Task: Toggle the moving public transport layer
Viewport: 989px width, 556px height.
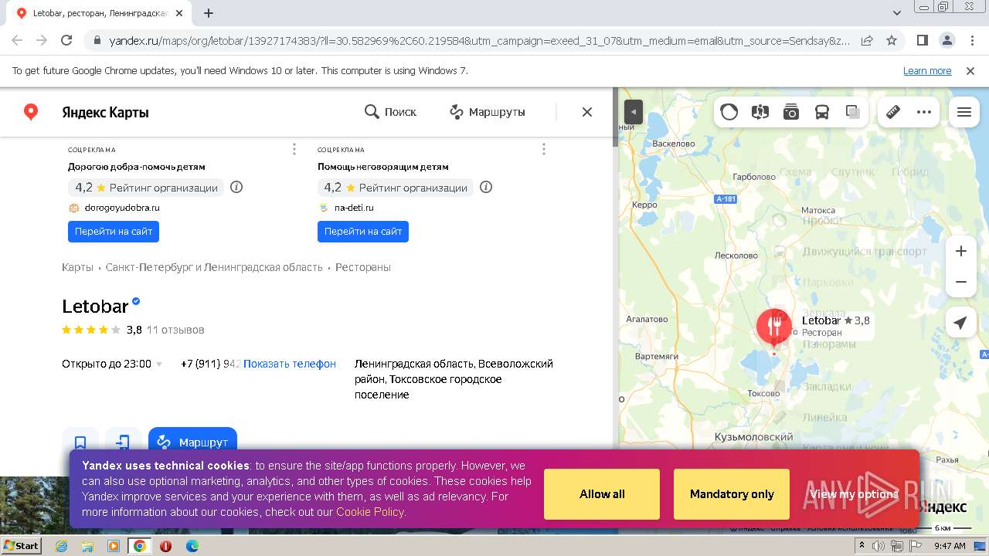Action: (822, 112)
